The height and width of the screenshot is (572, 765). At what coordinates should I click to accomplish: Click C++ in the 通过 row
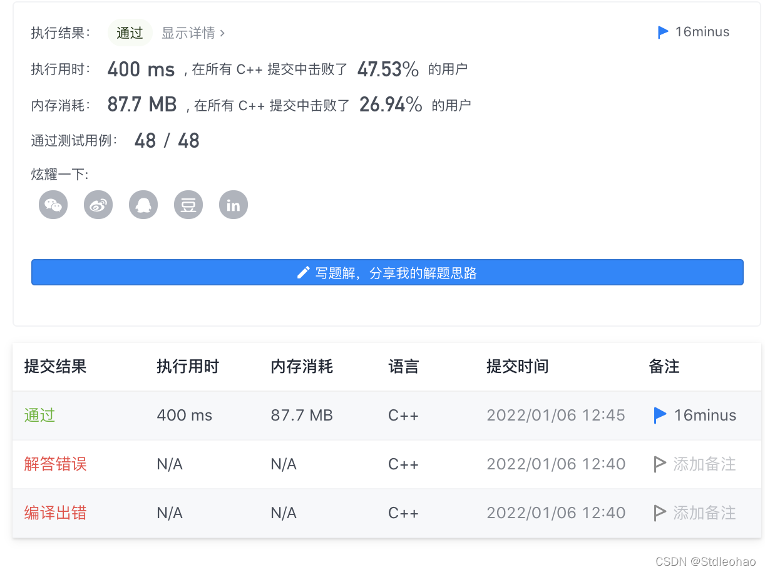404,415
